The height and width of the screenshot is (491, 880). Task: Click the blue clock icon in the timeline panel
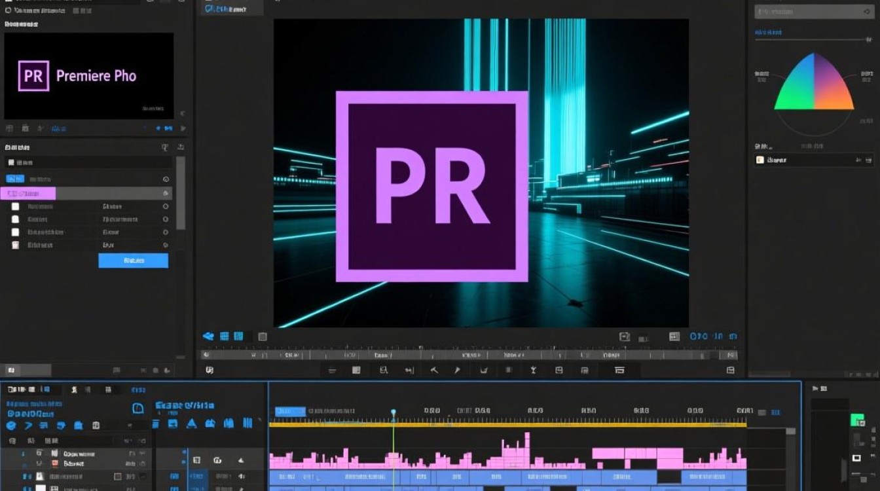click(138, 409)
